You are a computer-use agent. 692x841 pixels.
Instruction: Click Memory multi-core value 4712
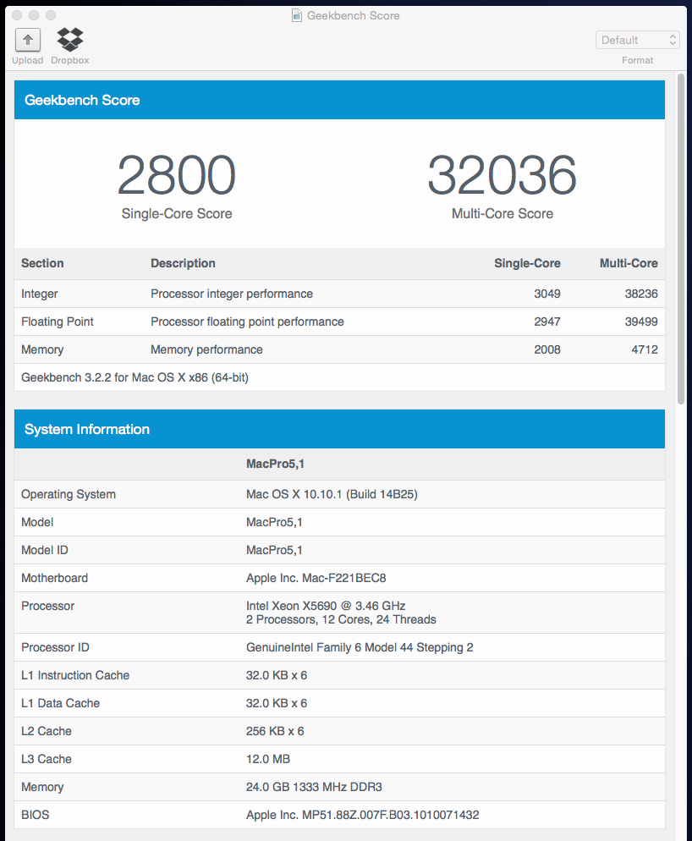pos(645,349)
